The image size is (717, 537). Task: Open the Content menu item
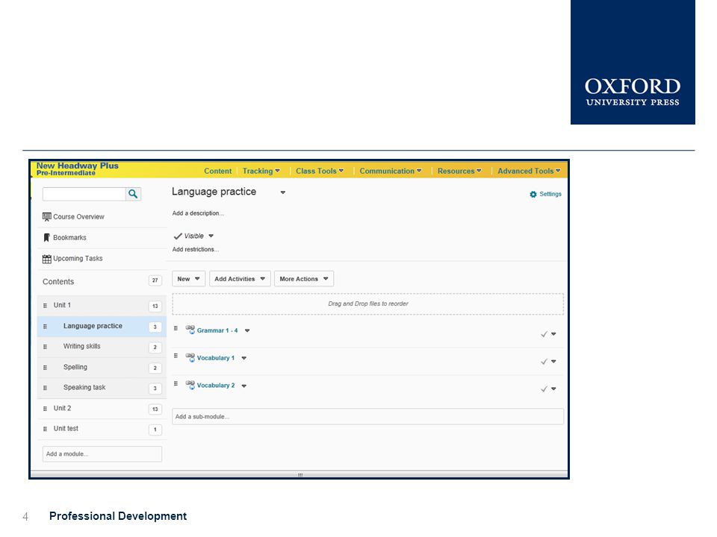(x=217, y=172)
